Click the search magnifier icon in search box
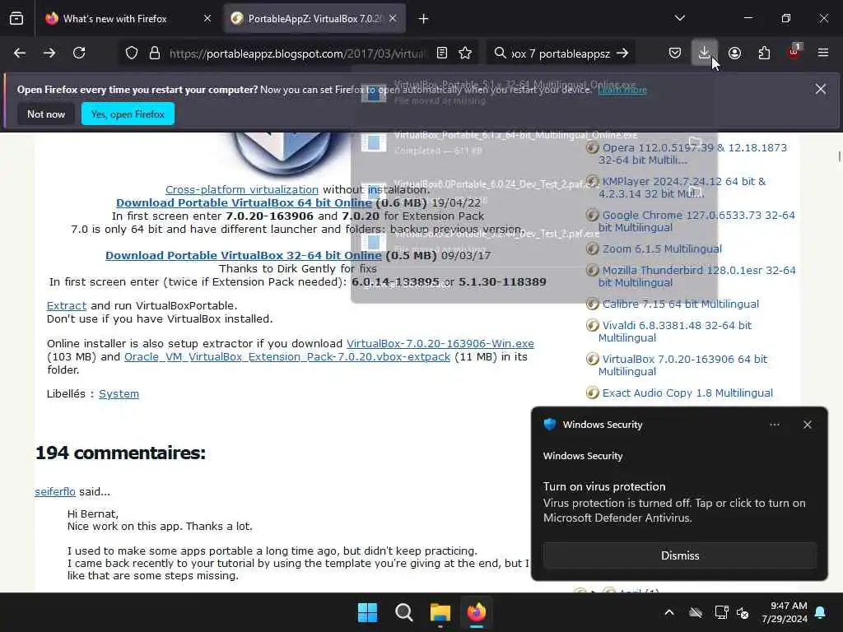Screen dimensions: 843x632 (500, 53)
